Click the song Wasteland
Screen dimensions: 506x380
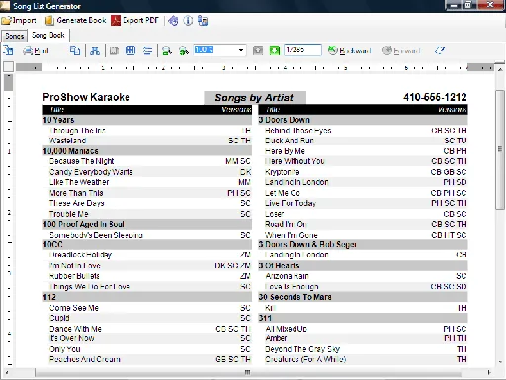point(67,141)
